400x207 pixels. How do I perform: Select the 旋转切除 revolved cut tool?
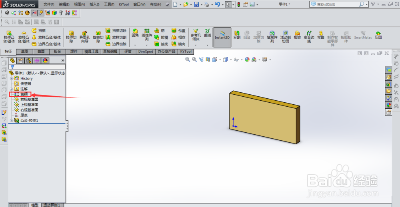click(x=98, y=37)
